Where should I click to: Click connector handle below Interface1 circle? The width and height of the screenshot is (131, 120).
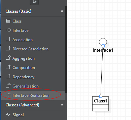coord(103,46)
